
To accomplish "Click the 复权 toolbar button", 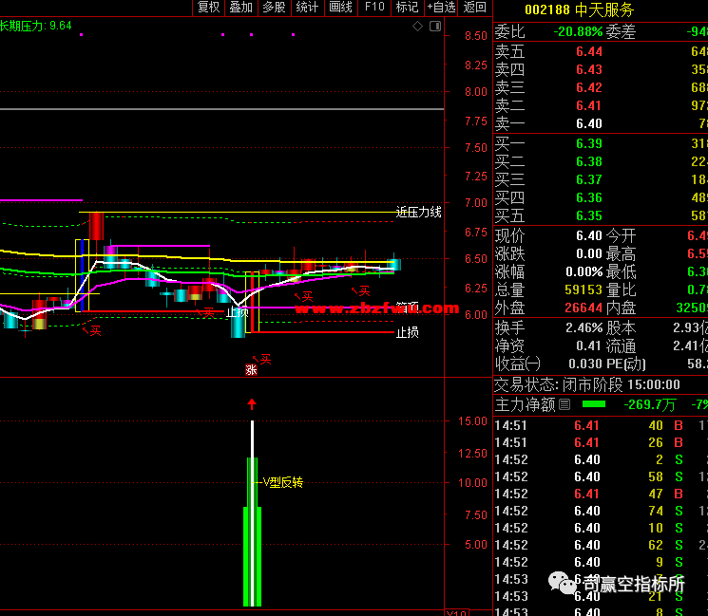I will click(x=209, y=8).
